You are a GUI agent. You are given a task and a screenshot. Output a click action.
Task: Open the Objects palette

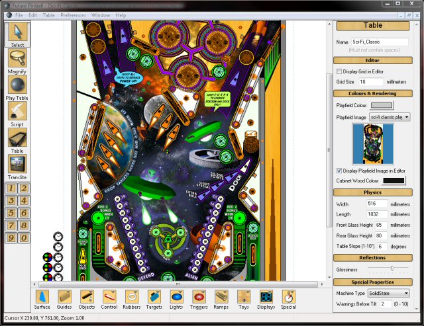coord(87,300)
